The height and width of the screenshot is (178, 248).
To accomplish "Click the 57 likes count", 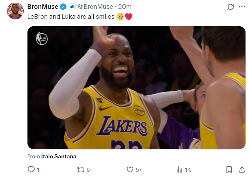I will (139, 170).
